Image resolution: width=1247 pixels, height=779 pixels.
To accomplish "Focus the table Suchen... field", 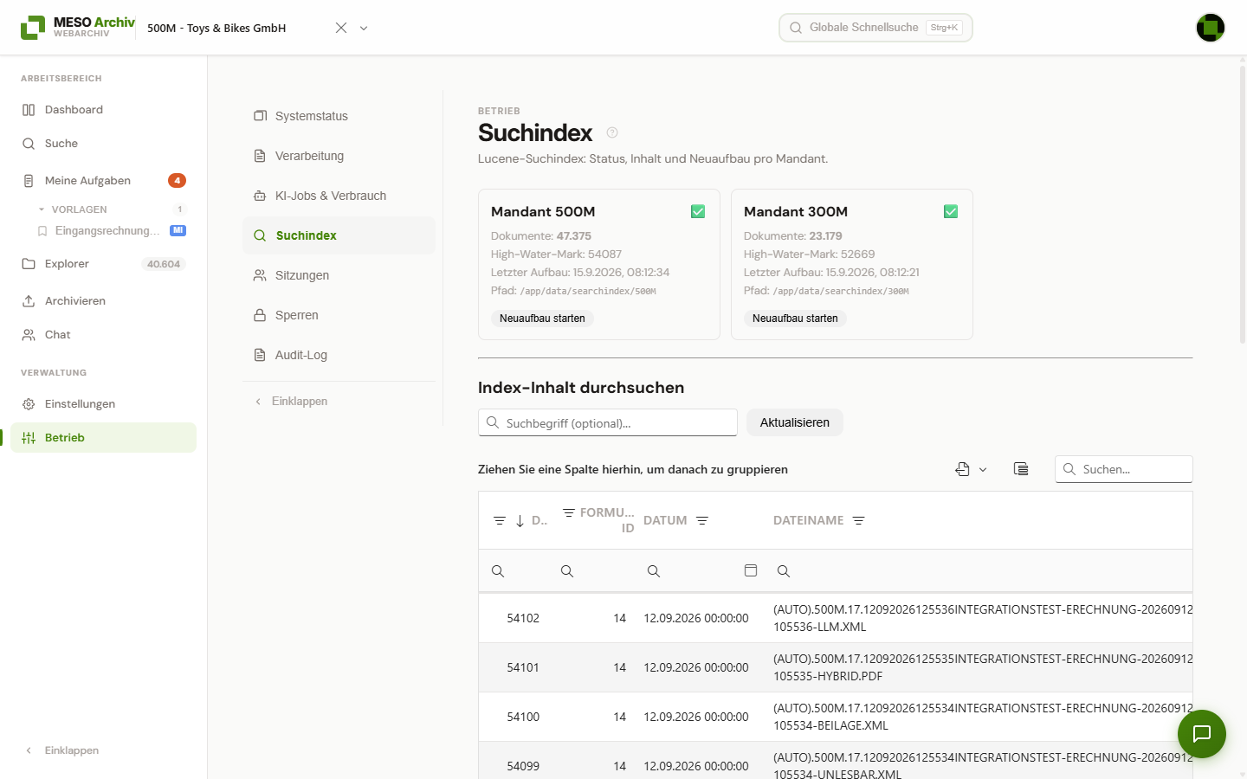I will click(1123, 469).
